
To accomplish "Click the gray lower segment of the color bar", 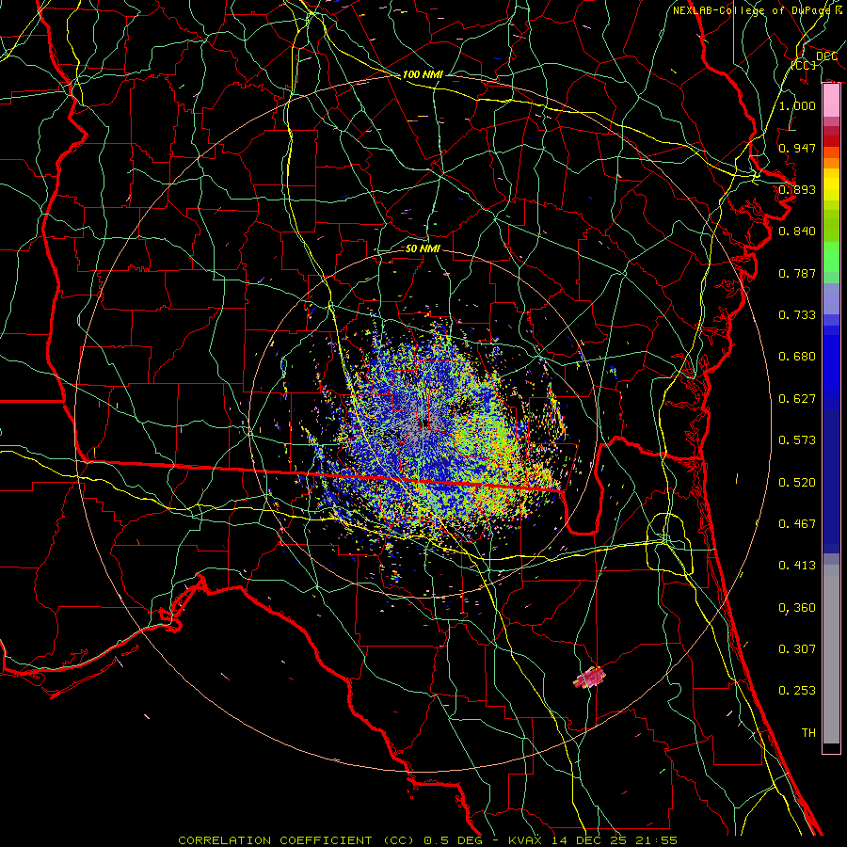I will pyautogui.click(x=831, y=654).
